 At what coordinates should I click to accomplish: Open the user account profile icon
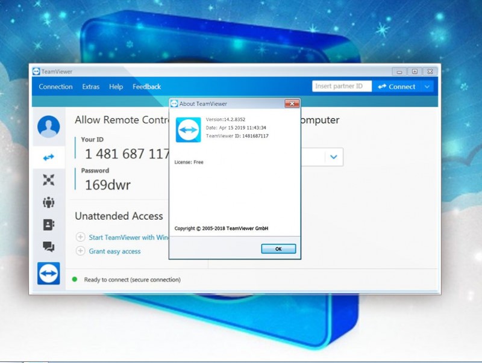49,127
